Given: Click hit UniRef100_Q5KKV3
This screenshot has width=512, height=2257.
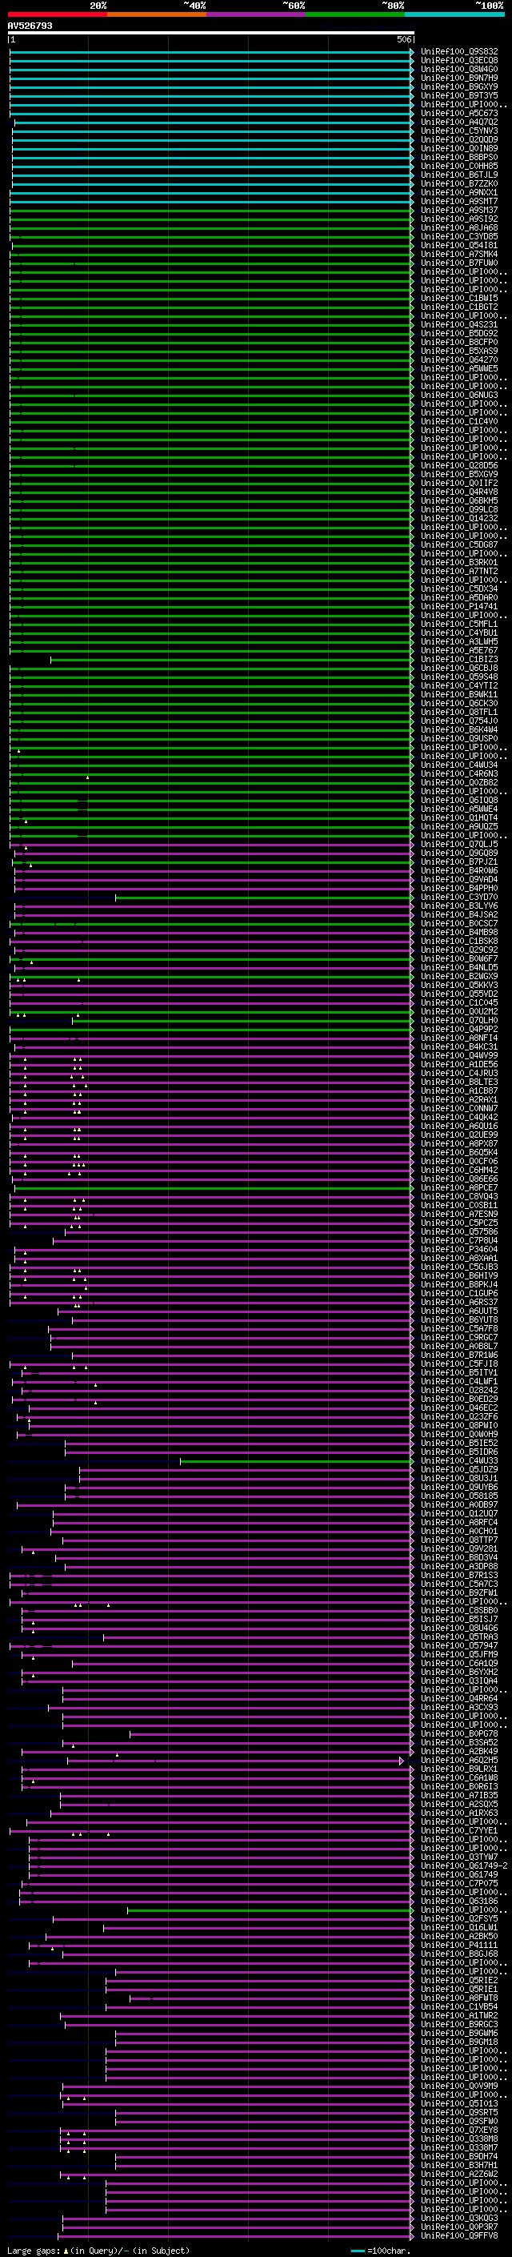Looking at the screenshot, I should 459,985.
